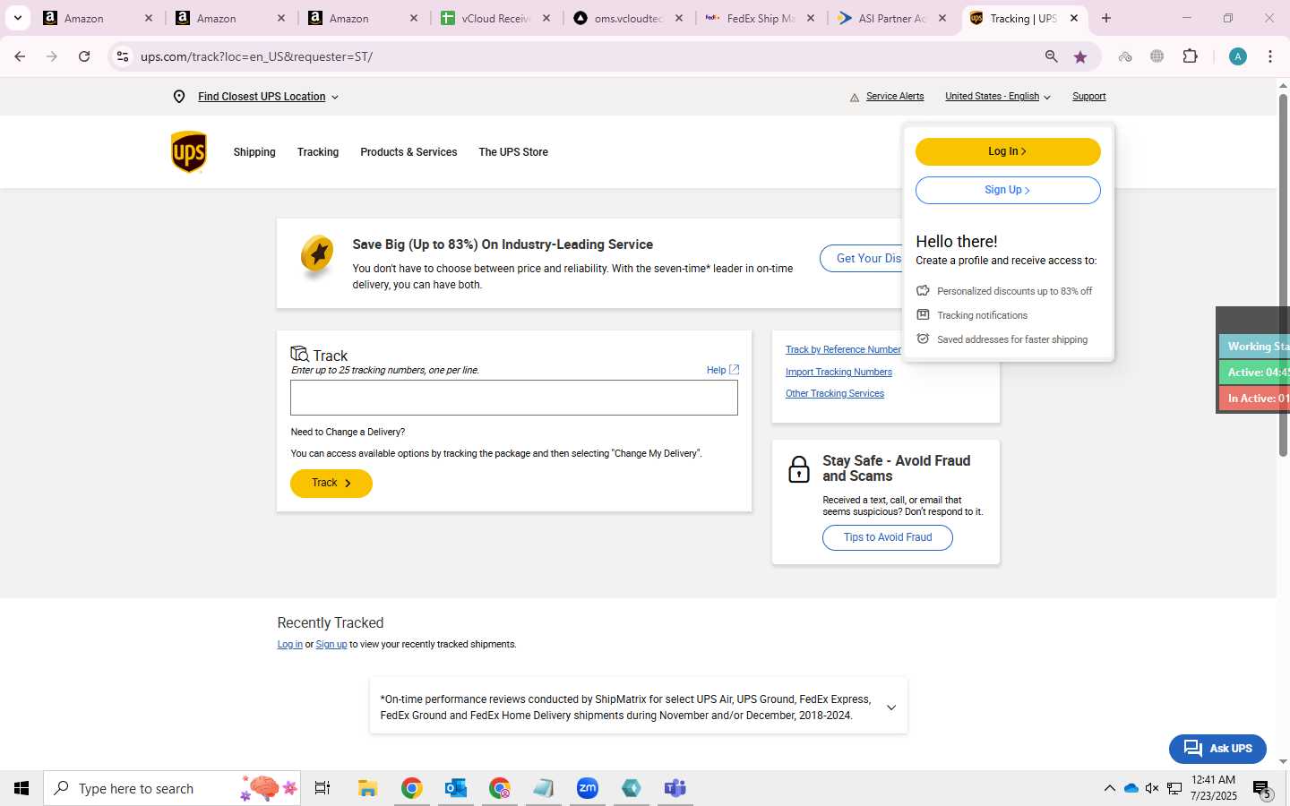Open the Shipping menu
This screenshot has width=1290, height=806.
point(254,152)
